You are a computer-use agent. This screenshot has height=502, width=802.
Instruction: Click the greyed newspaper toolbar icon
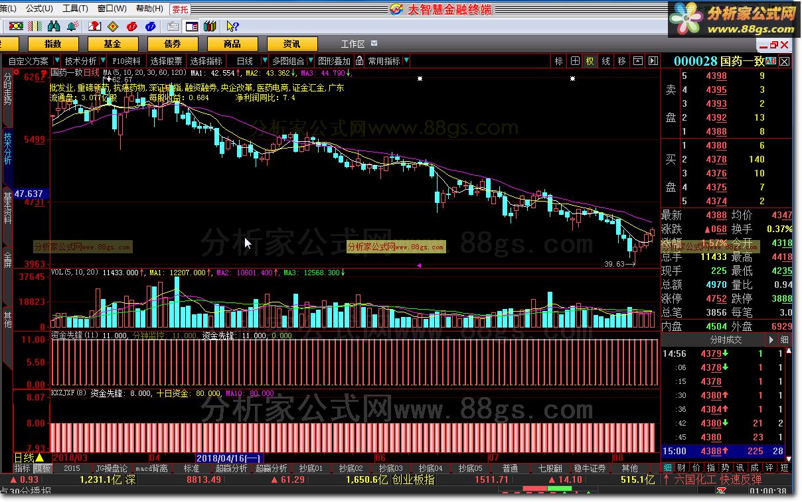(x=173, y=26)
